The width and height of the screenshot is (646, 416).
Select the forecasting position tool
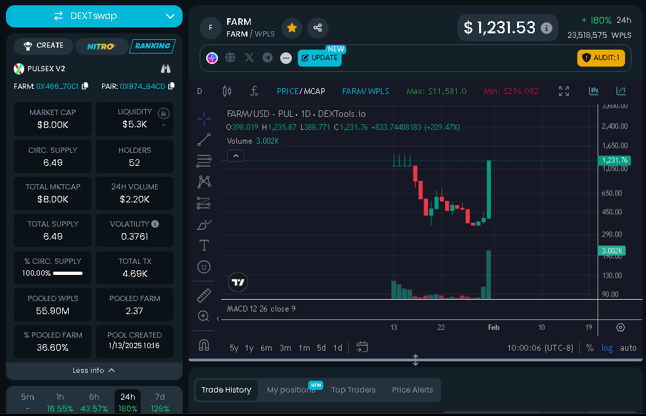click(204, 203)
